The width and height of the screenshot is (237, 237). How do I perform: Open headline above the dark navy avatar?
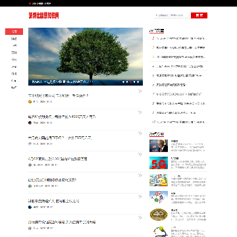[x=54, y=201]
